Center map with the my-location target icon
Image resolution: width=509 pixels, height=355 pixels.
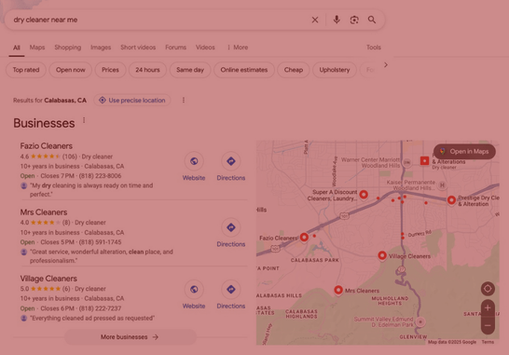tap(488, 289)
